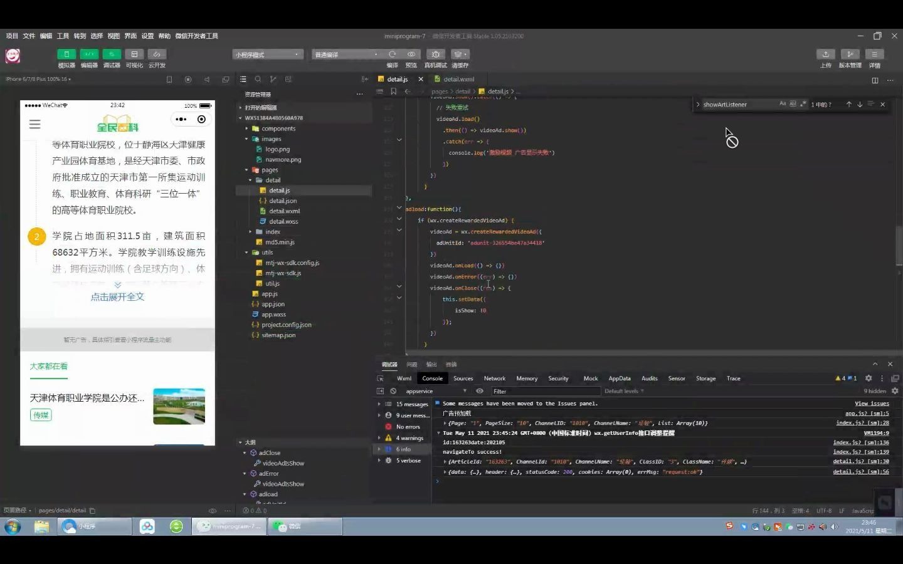Click the element inspector icon in devtools
The image size is (903, 564).
pos(380,379)
